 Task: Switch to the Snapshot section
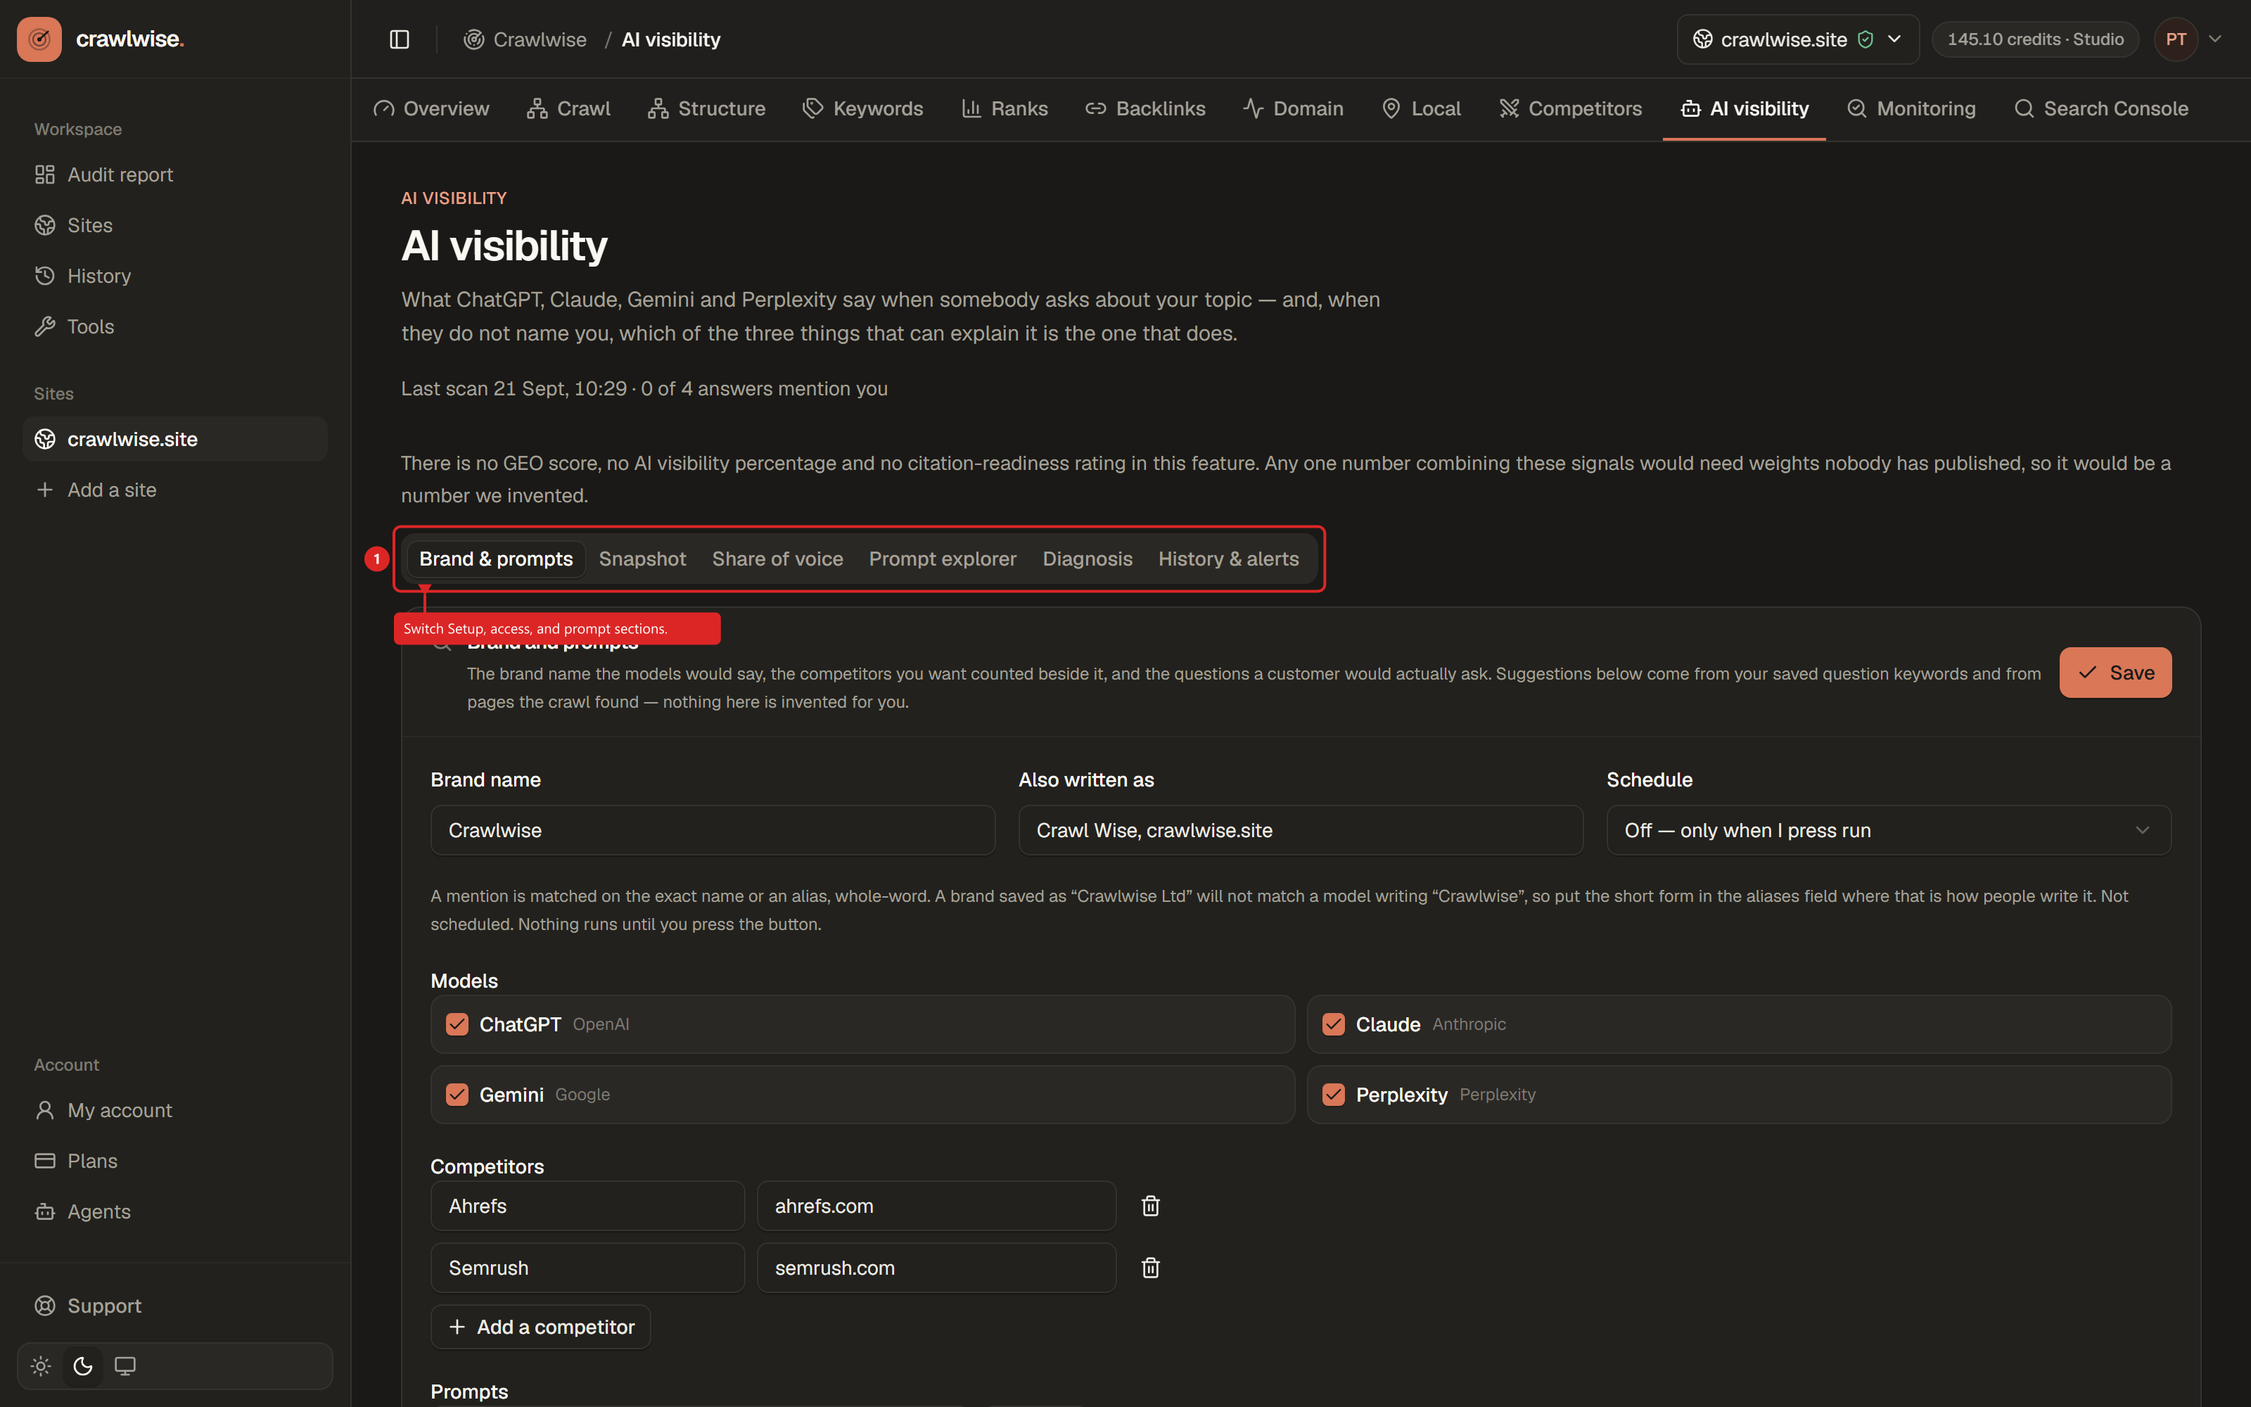(643, 559)
